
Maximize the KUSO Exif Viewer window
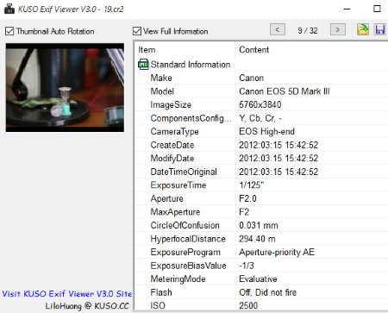377,9
